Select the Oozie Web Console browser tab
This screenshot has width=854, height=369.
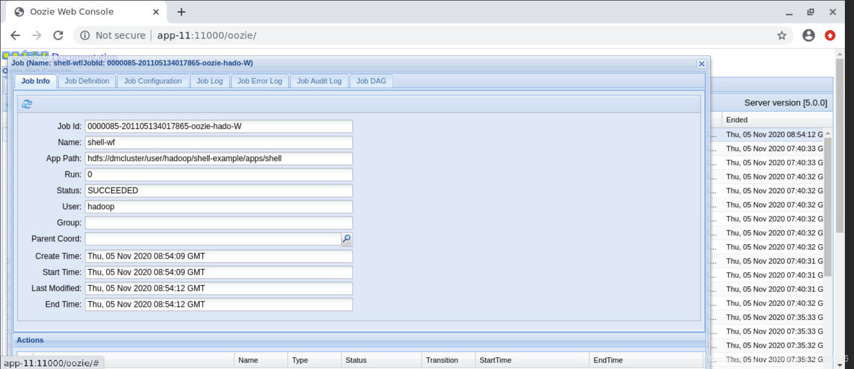click(86, 12)
